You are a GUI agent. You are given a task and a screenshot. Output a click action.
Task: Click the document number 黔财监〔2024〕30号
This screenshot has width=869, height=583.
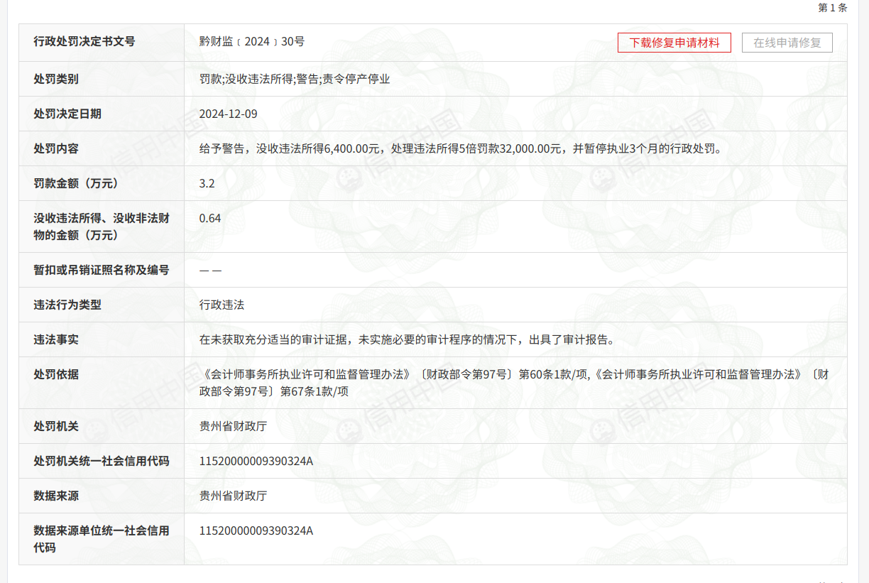click(252, 42)
